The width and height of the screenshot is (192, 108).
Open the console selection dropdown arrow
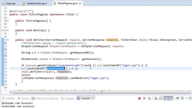click(186, 98)
